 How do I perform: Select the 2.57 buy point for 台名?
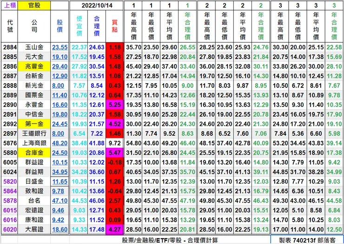115,201
